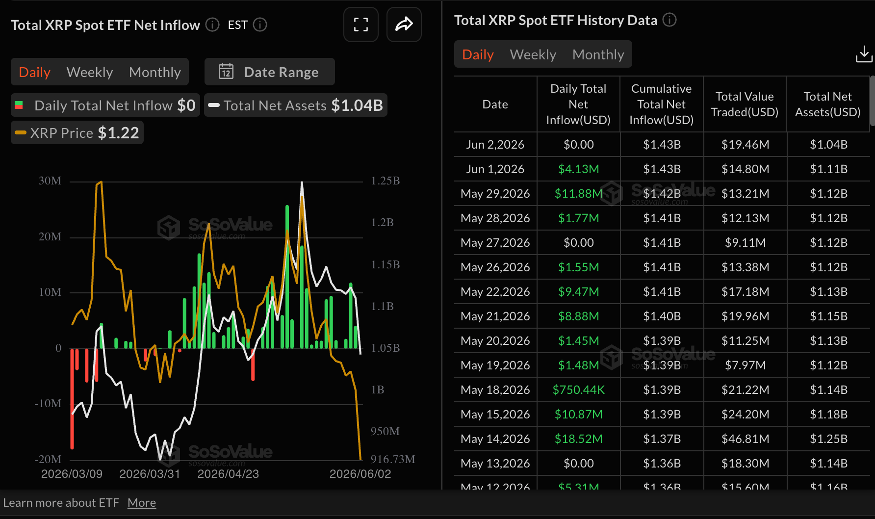This screenshot has height=519, width=875.
Task: Click the Daily Total Net Inflow(USD) header
Action: (x=578, y=104)
